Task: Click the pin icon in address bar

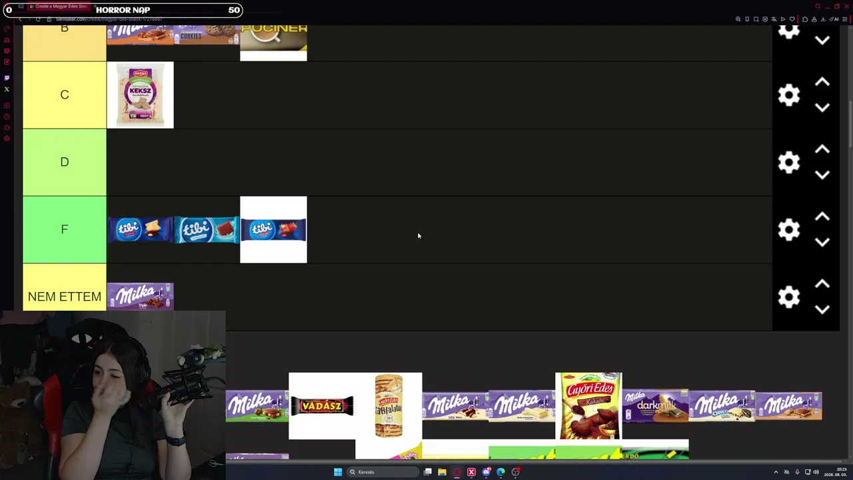Action: [747, 19]
